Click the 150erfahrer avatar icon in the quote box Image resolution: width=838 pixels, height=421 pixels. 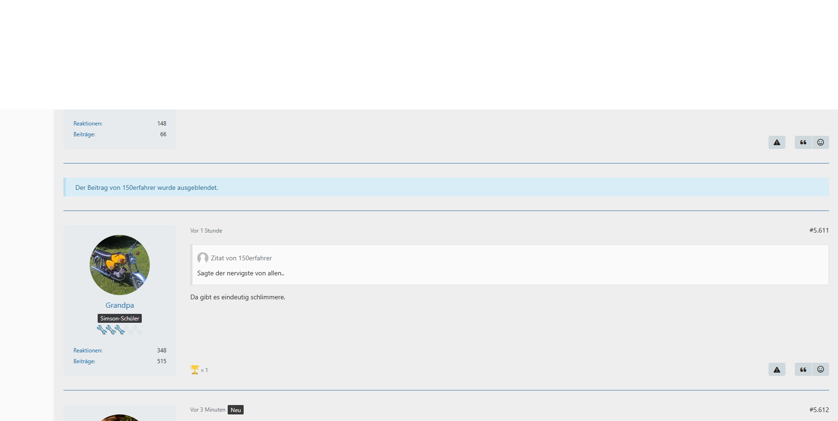[203, 258]
